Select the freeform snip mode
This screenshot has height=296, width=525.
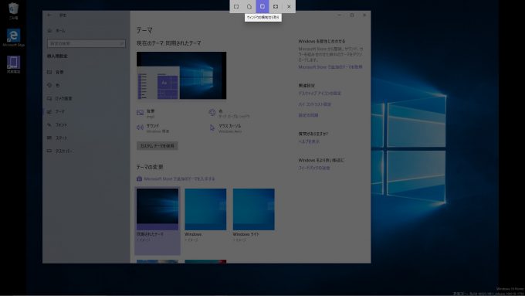[249, 6]
